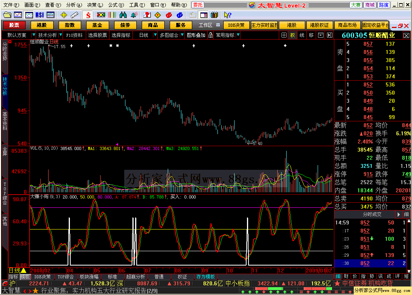412x295 pixels.
Task: Open the 技术分析 dropdown arrow
Action: tap(61, 35)
